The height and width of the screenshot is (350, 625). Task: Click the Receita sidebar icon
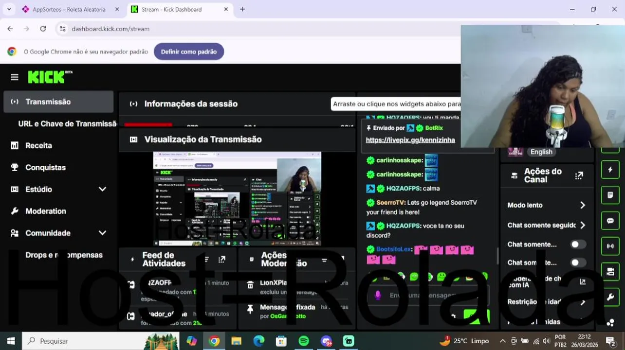click(15, 145)
